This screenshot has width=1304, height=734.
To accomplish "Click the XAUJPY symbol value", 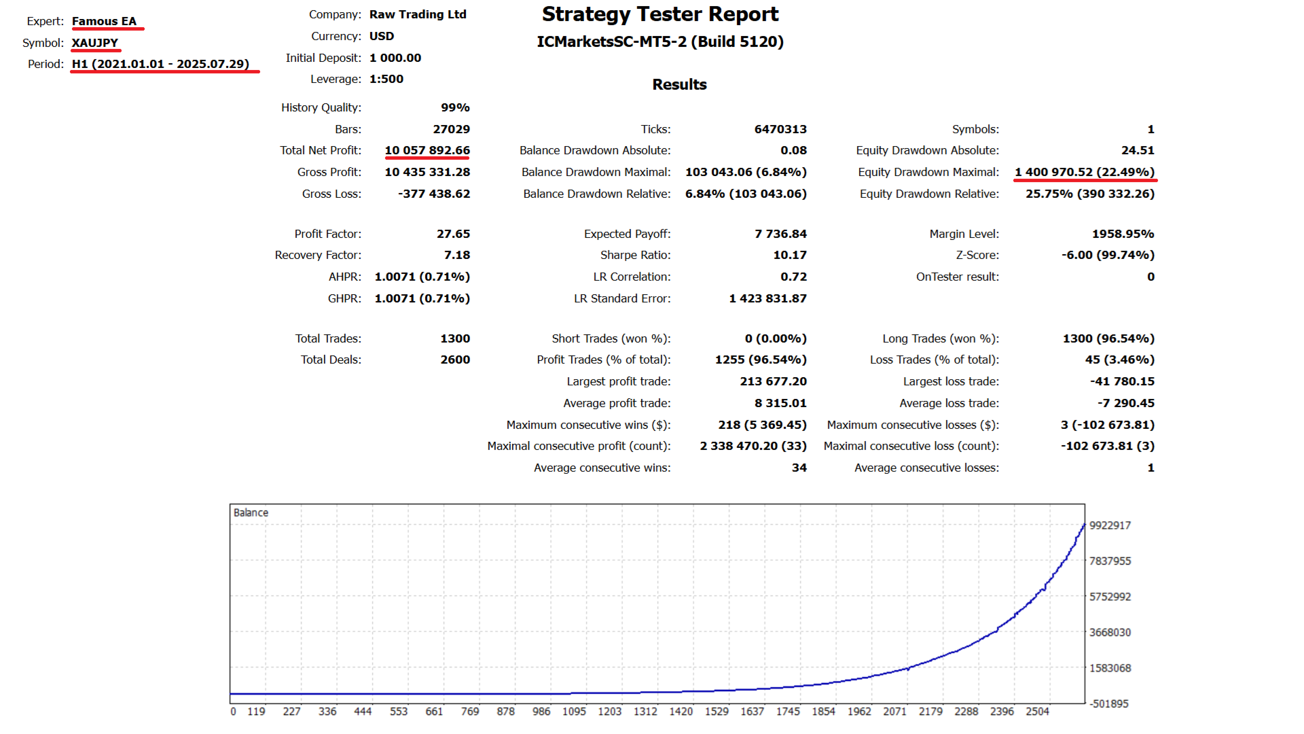I will 95,43.
